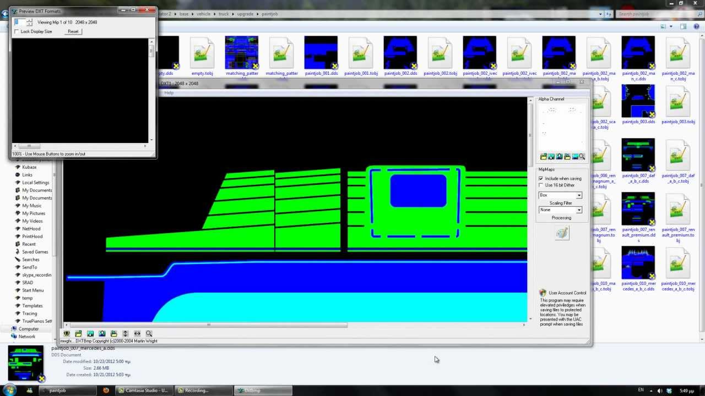
Task: Click the horizontal flip arrow icon
Action: coord(137,333)
